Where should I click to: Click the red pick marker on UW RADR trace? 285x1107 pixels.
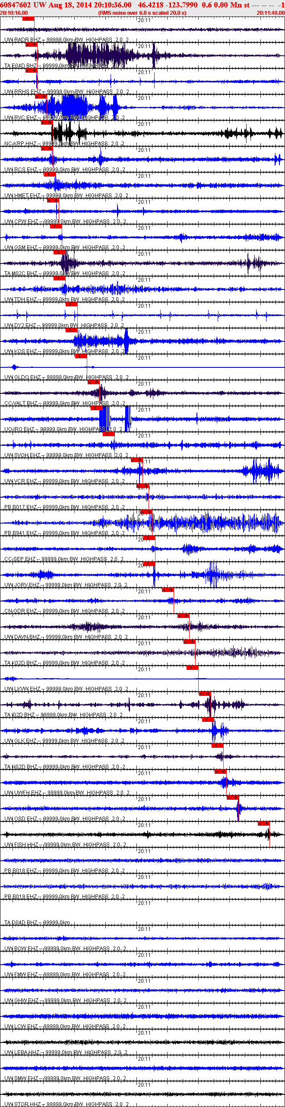[x=28, y=19]
